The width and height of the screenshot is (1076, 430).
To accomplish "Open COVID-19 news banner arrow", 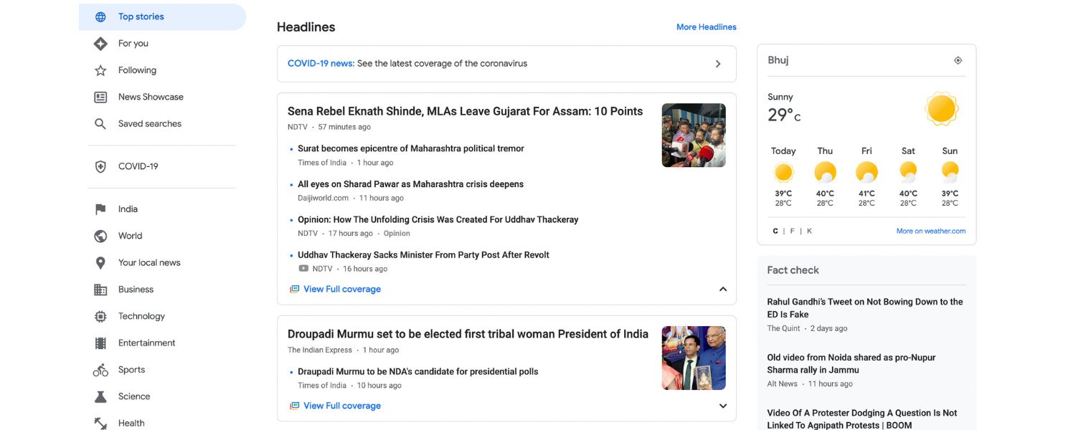I will click(x=718, y=64).
